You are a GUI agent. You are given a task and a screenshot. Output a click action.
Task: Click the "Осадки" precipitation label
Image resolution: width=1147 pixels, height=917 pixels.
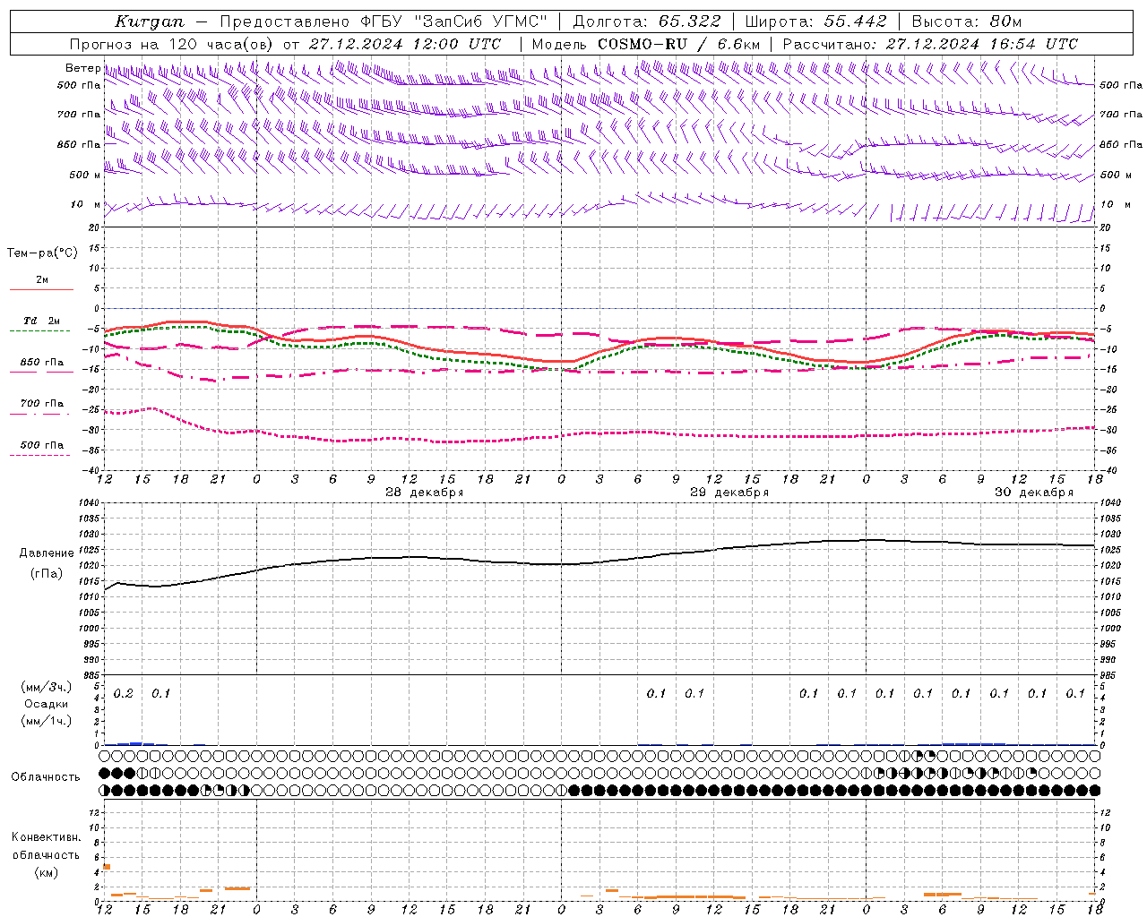pos(47,704)
